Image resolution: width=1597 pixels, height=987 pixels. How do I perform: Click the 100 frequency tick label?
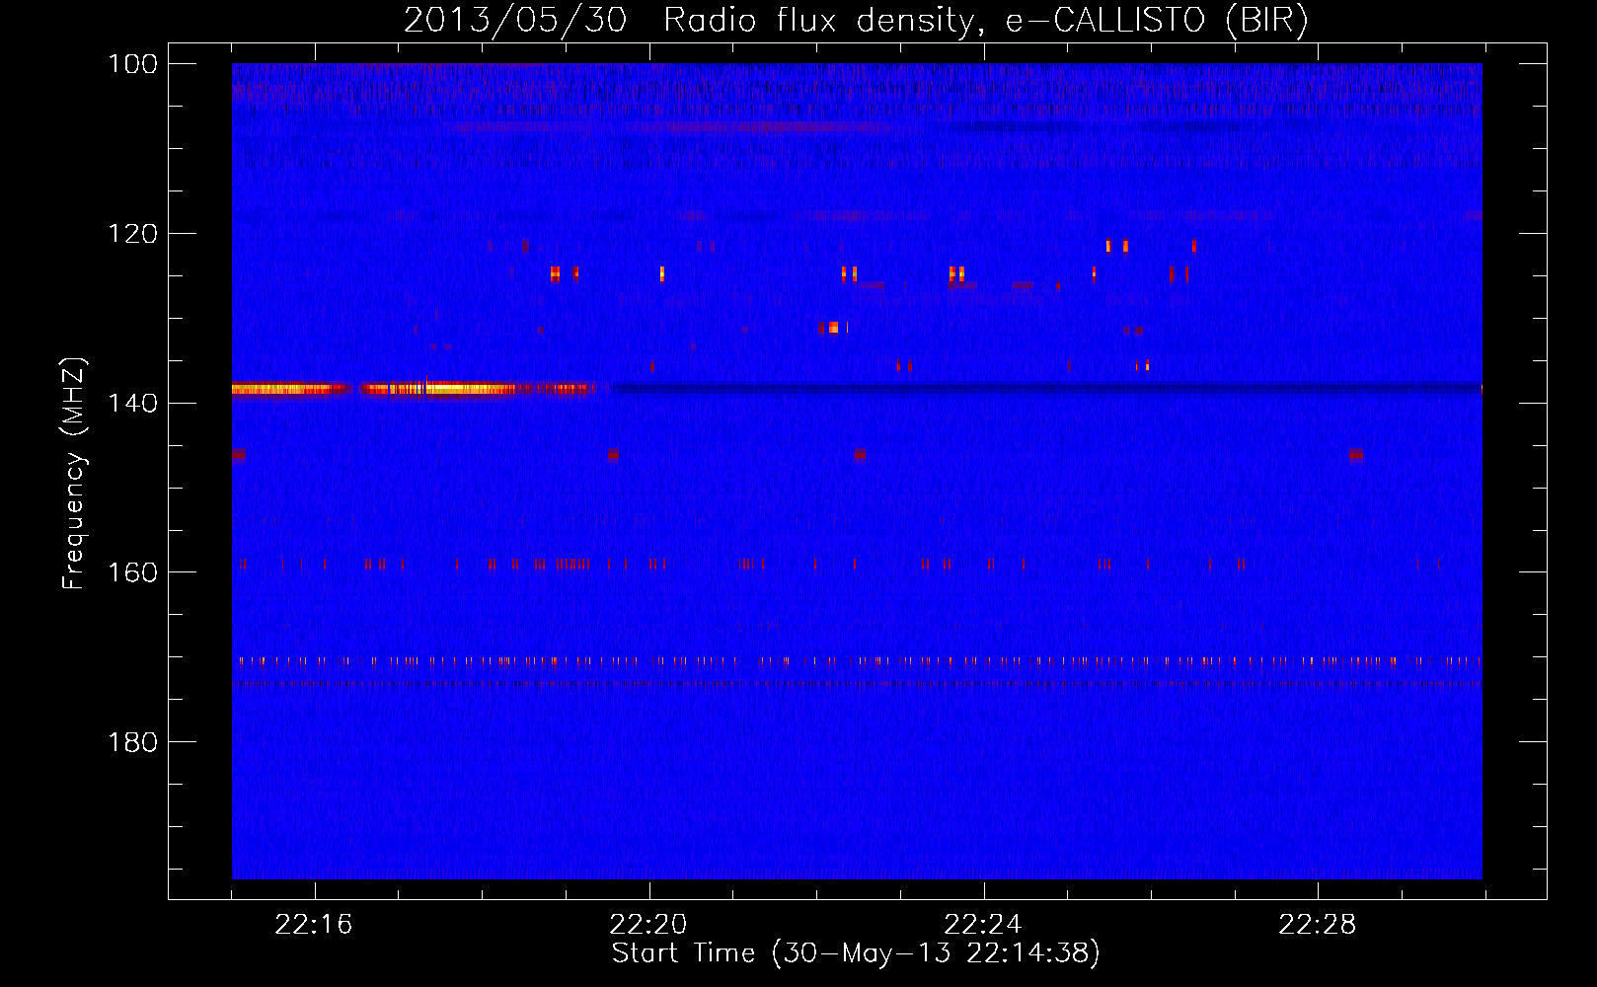(133, 64)
